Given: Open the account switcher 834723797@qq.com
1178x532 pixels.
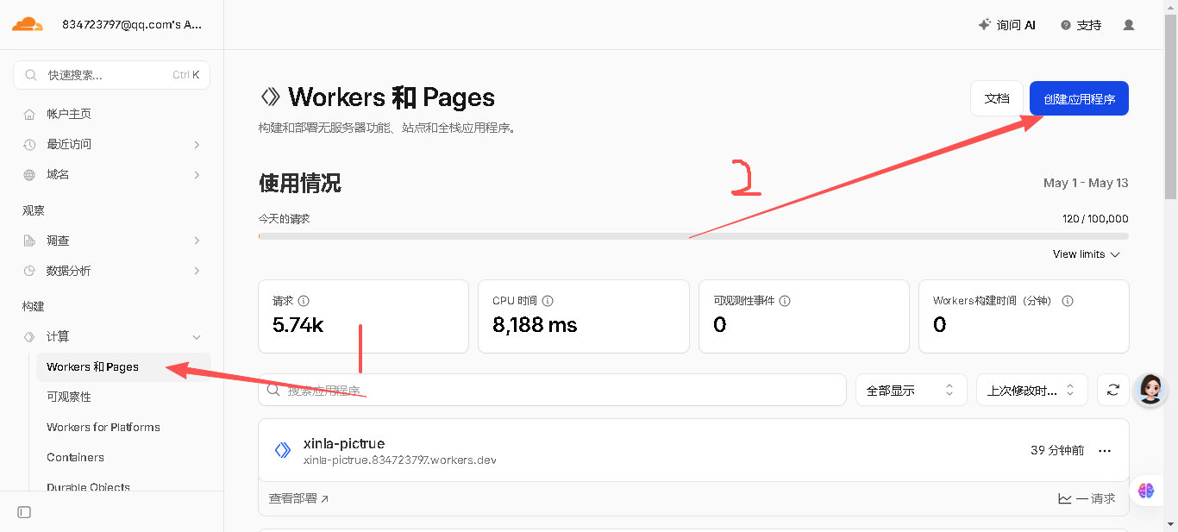Looking at the screenshot, I should pos(132,24).
